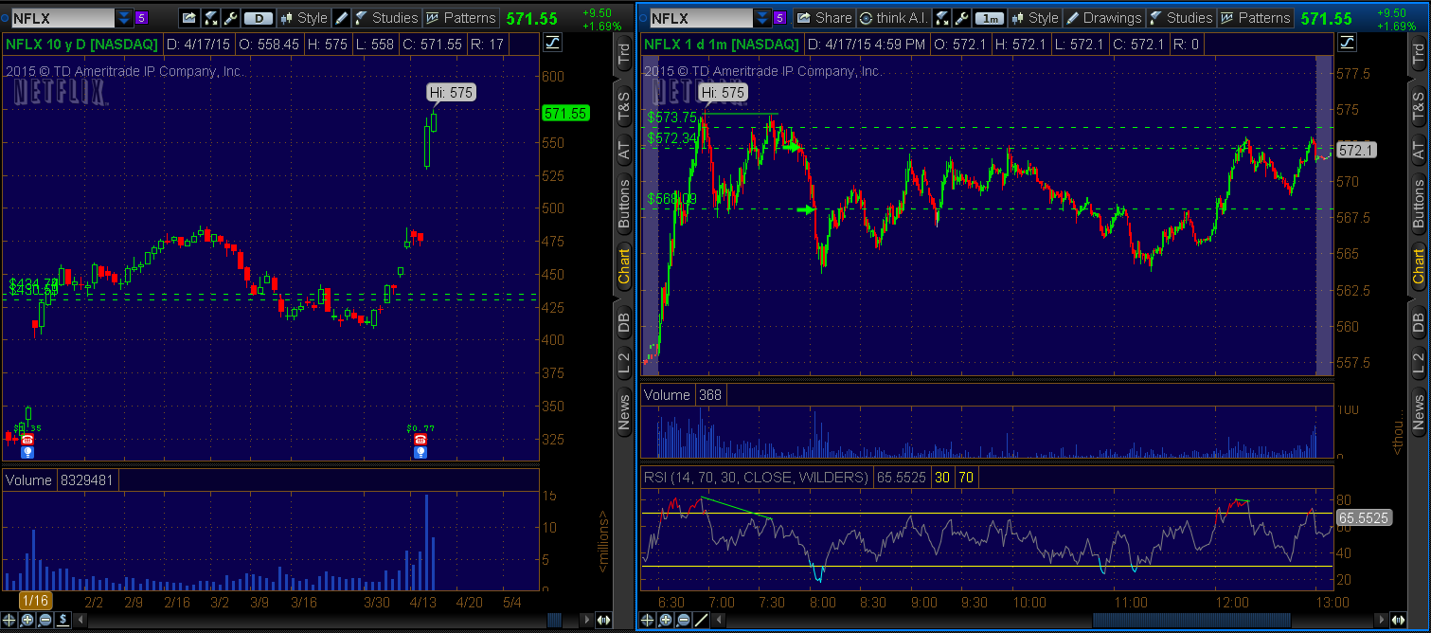This screenshot has height=633, width=1431.
Task: Open think A.I. in right chart toolbar
Action: point(893,18)
